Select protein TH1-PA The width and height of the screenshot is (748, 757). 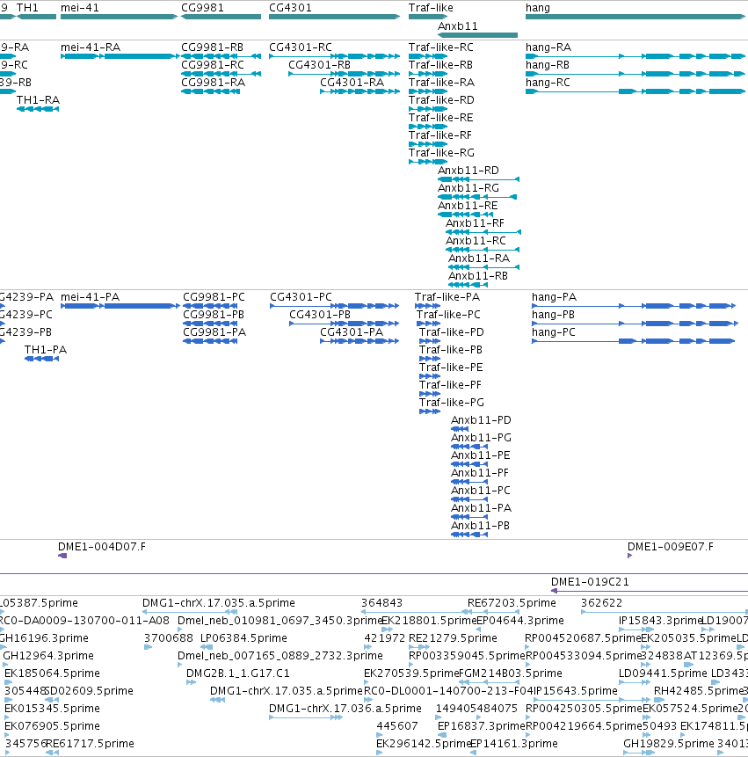pos(41,359)
